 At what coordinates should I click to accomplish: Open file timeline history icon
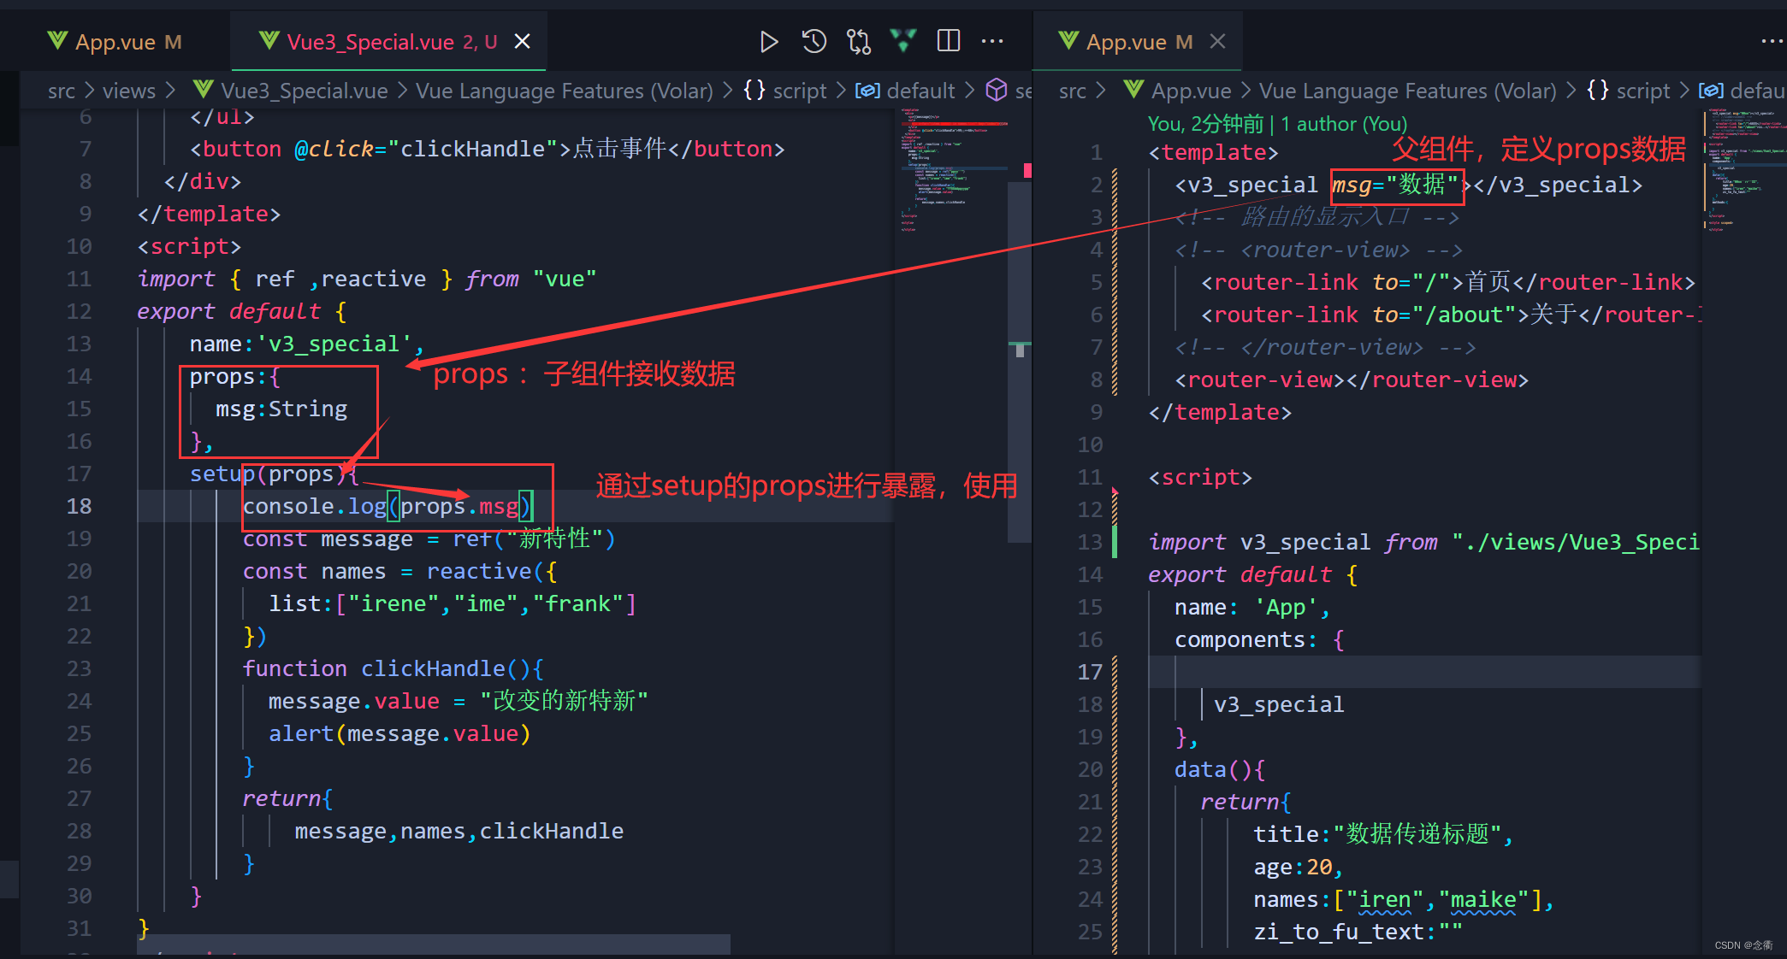tap(814, 41)
